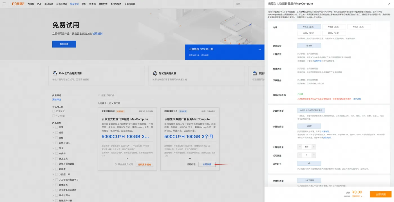Select region 华东2(上海)

click(308, 27)
